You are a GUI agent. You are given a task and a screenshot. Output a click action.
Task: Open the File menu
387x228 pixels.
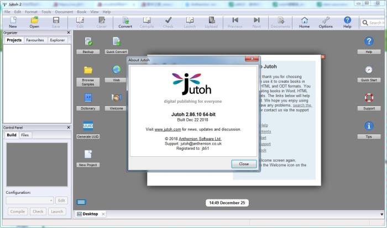(7, 12)
